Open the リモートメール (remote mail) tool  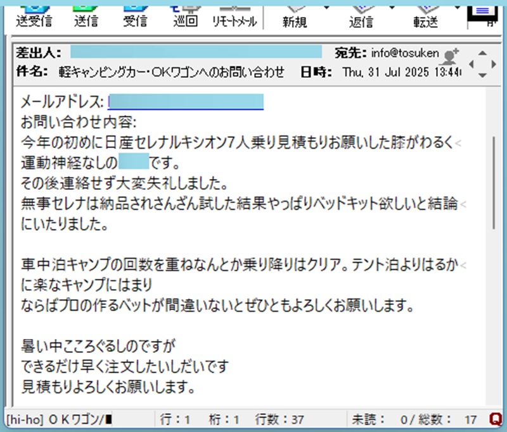point(234,15)
